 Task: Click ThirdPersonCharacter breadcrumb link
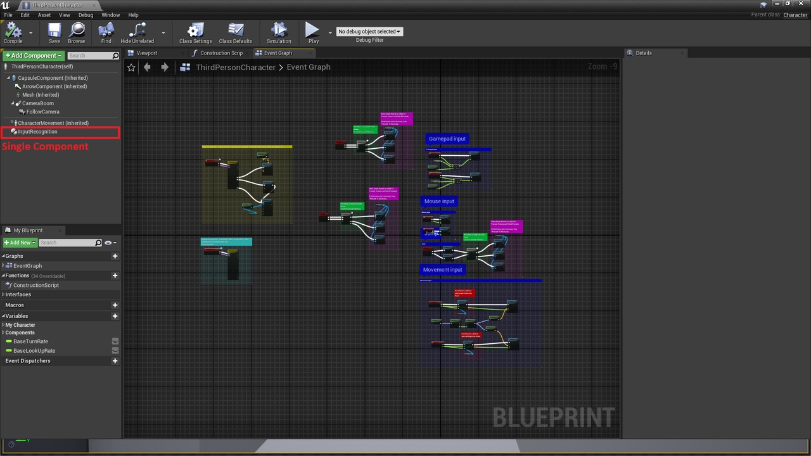click(236, 67)
